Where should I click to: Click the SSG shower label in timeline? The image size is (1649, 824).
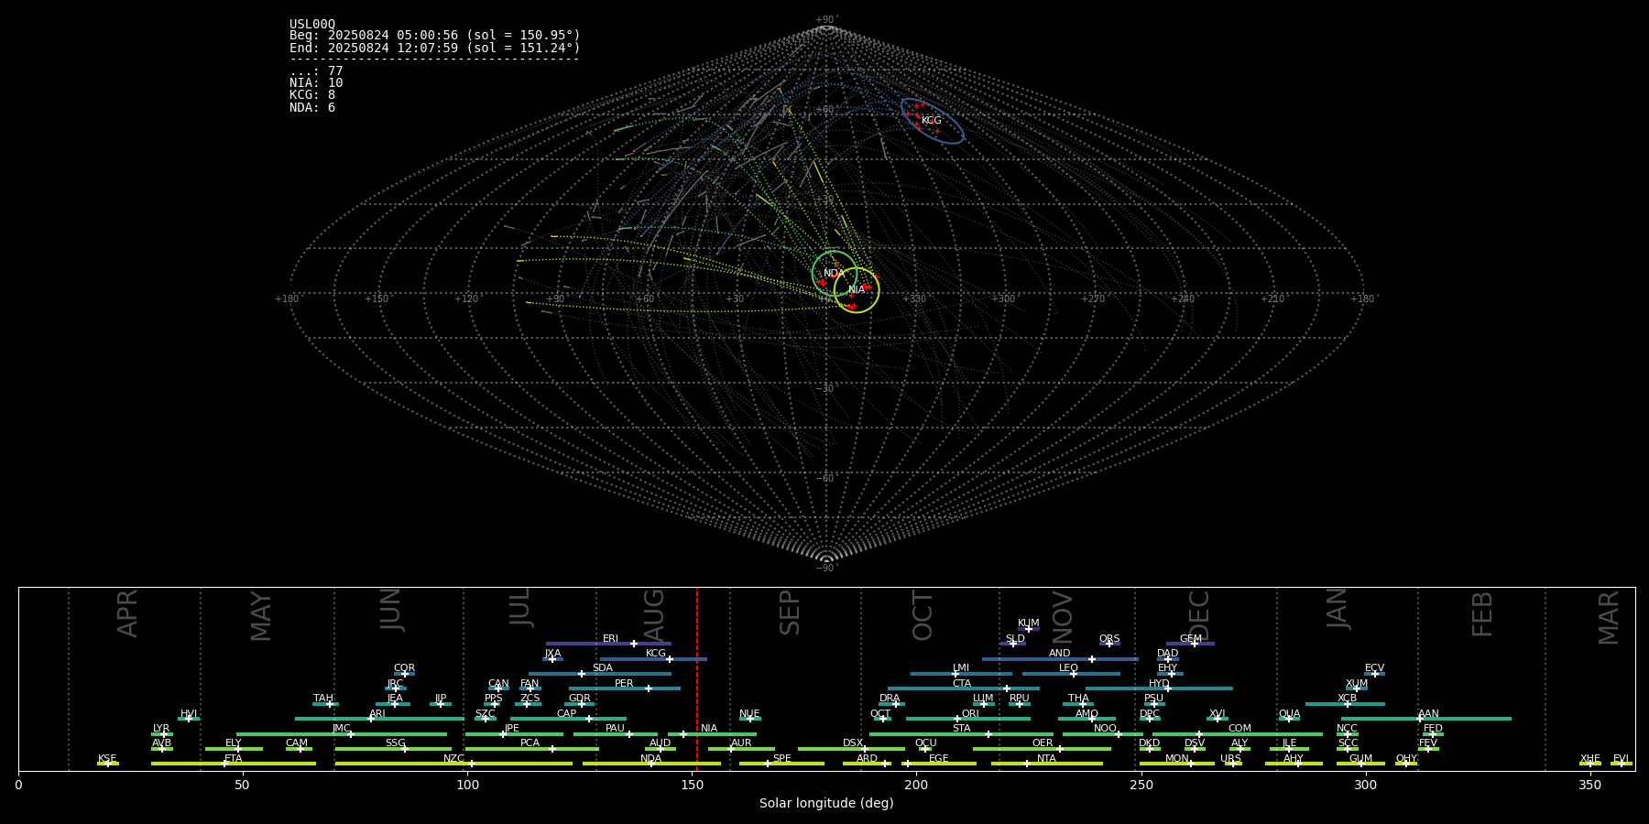395,743
